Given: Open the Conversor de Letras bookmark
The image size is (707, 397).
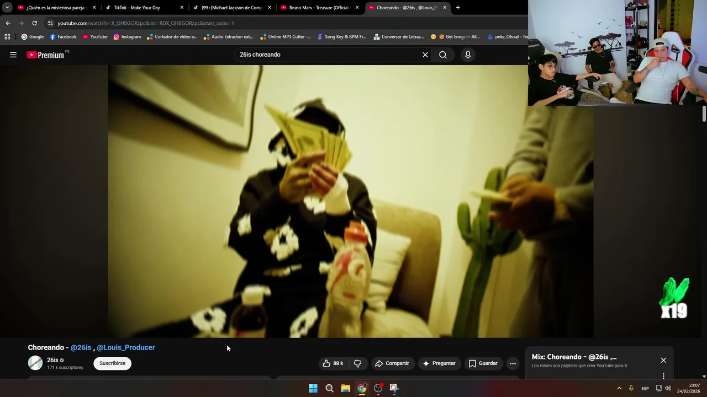Looking at the screenshot, I should tap(399, 37).
